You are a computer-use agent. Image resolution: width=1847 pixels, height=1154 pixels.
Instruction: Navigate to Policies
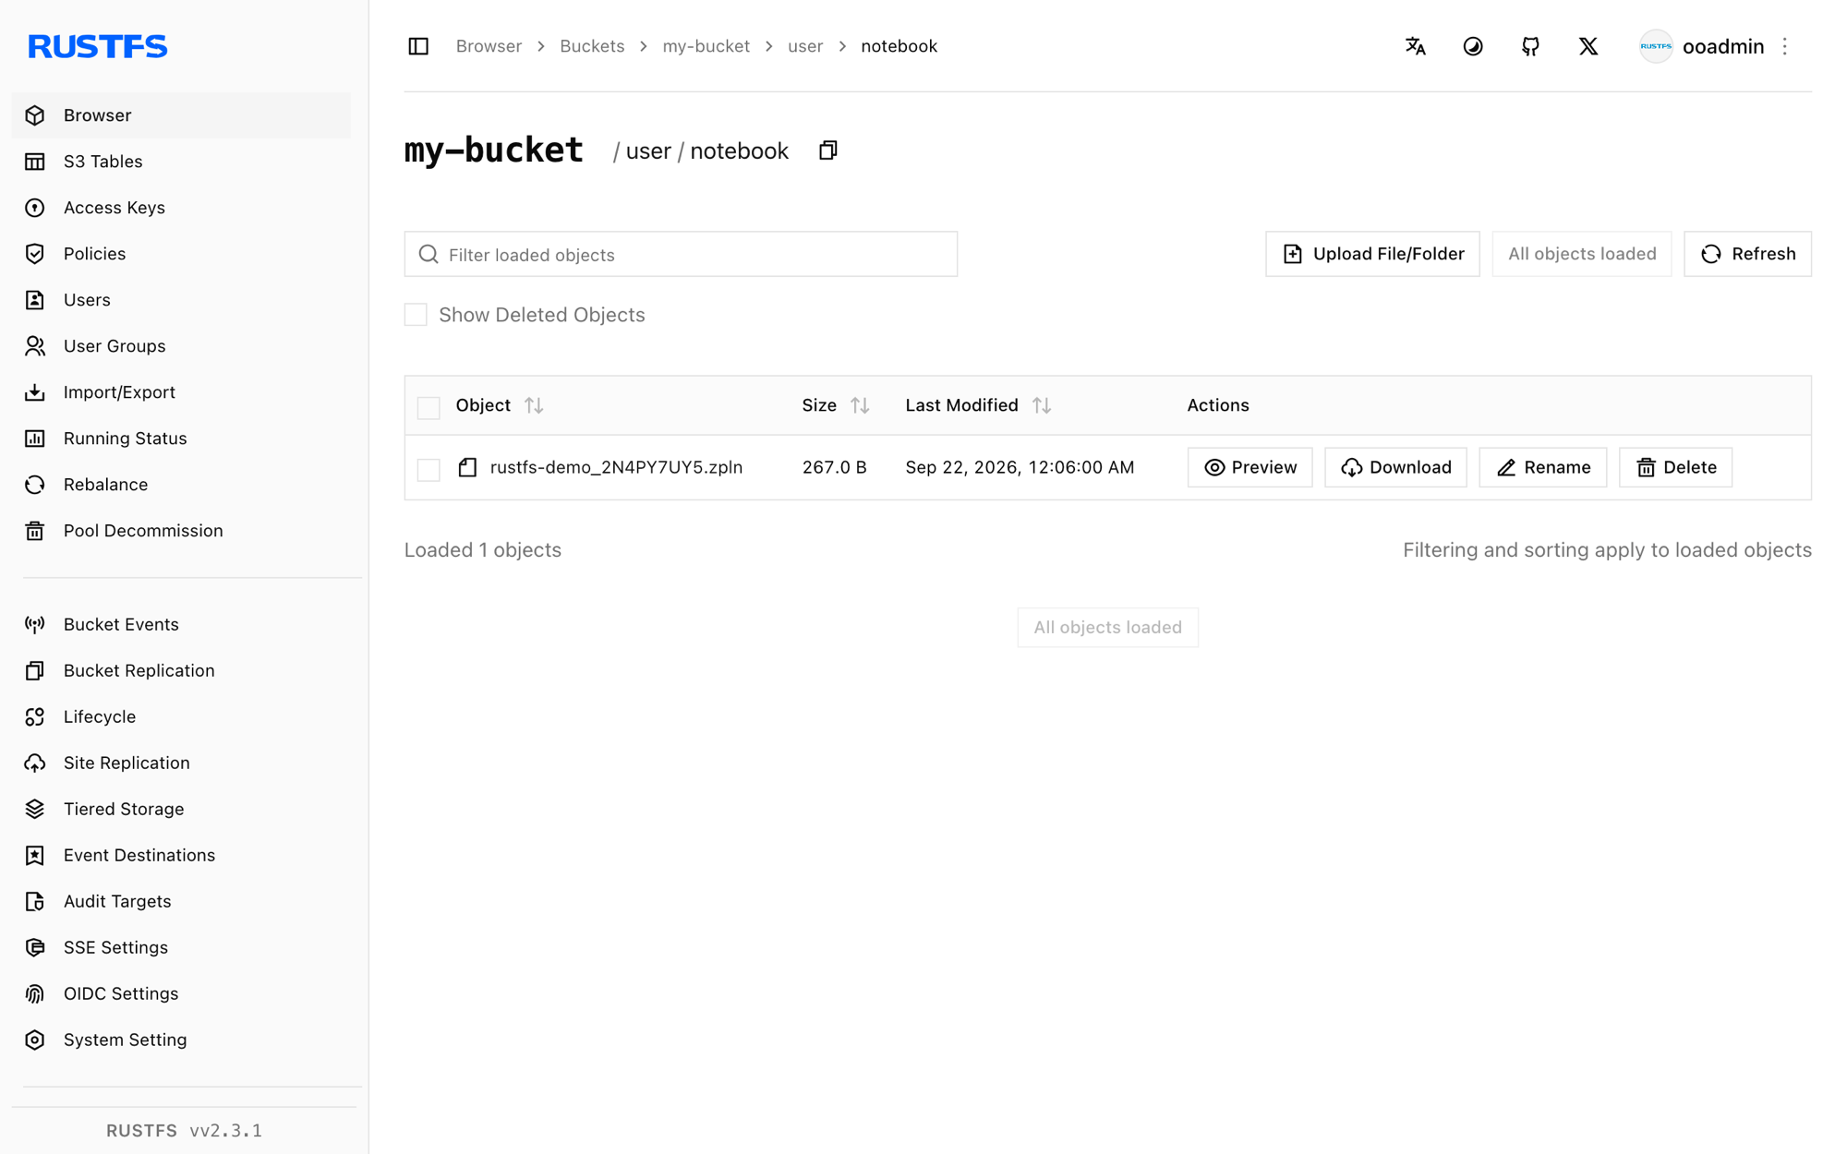coord(181,254)
